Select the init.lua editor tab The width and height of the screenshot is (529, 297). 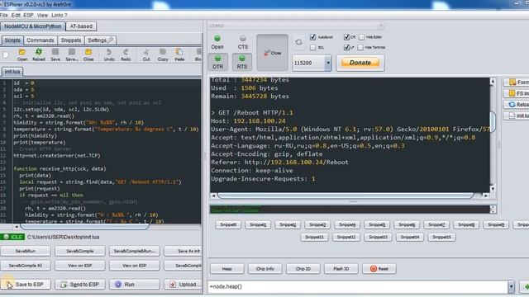click(12, 72)
